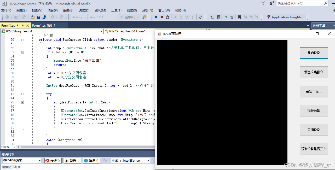Click the new project toolbar icon
Viewport: 335px width, 170px height.
click(24, 17)
